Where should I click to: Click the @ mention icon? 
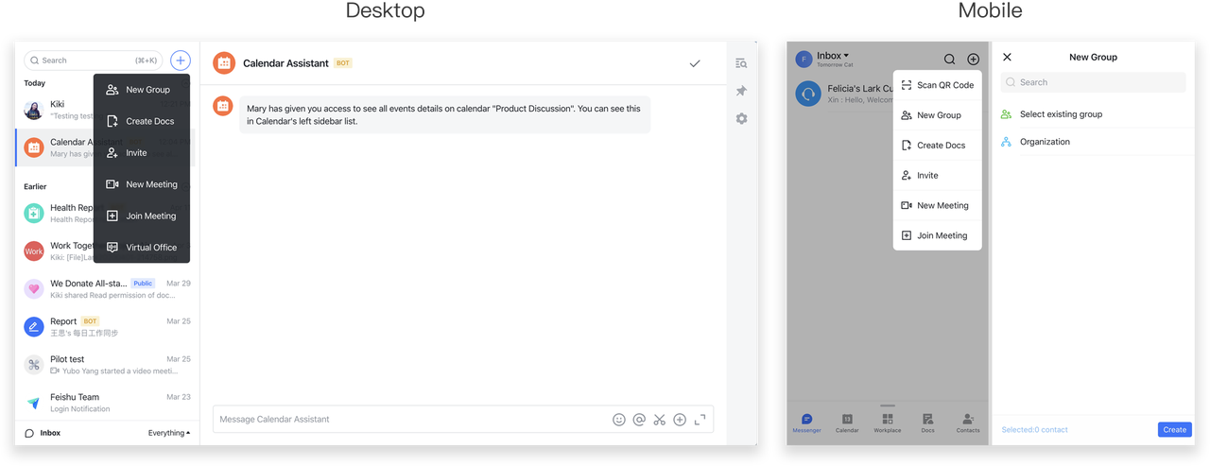pos(639,420)
